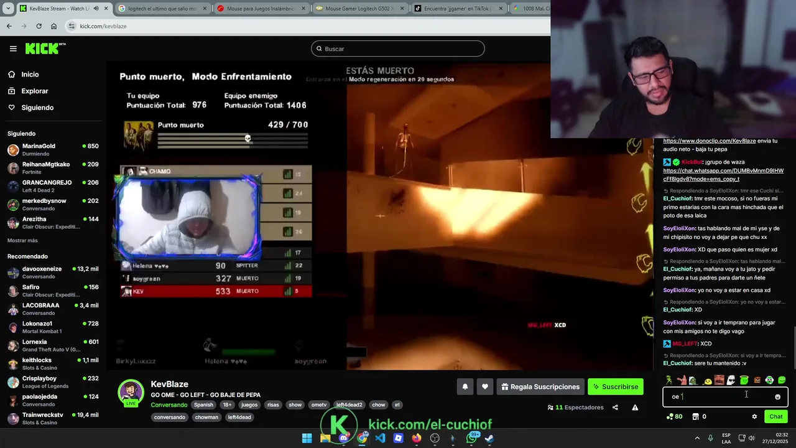The image size is (796, 448).
Task: Click the browser home button
Action: [x=53, y=26]
